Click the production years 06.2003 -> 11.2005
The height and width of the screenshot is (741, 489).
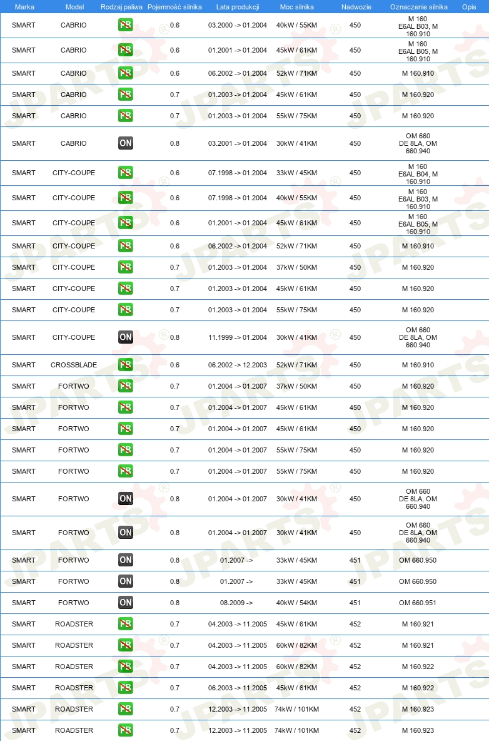pos(238,688)
